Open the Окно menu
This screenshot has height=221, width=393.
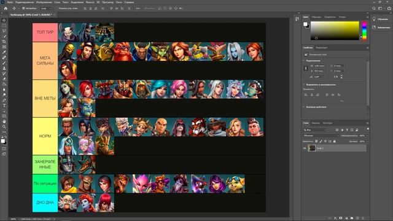(x=119, y=2)
